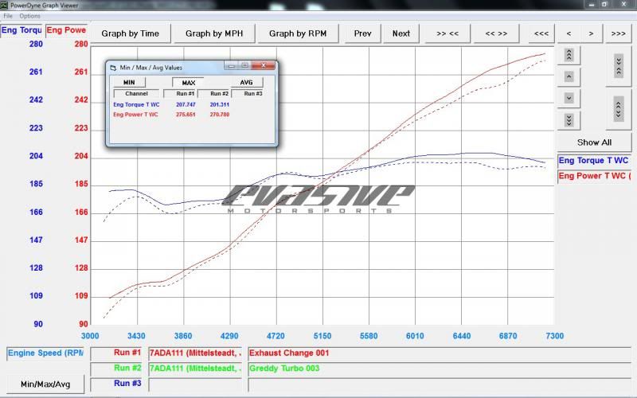Select the MAX tab in values window
Screen dimensions: 637x398
tap(188, 83)
